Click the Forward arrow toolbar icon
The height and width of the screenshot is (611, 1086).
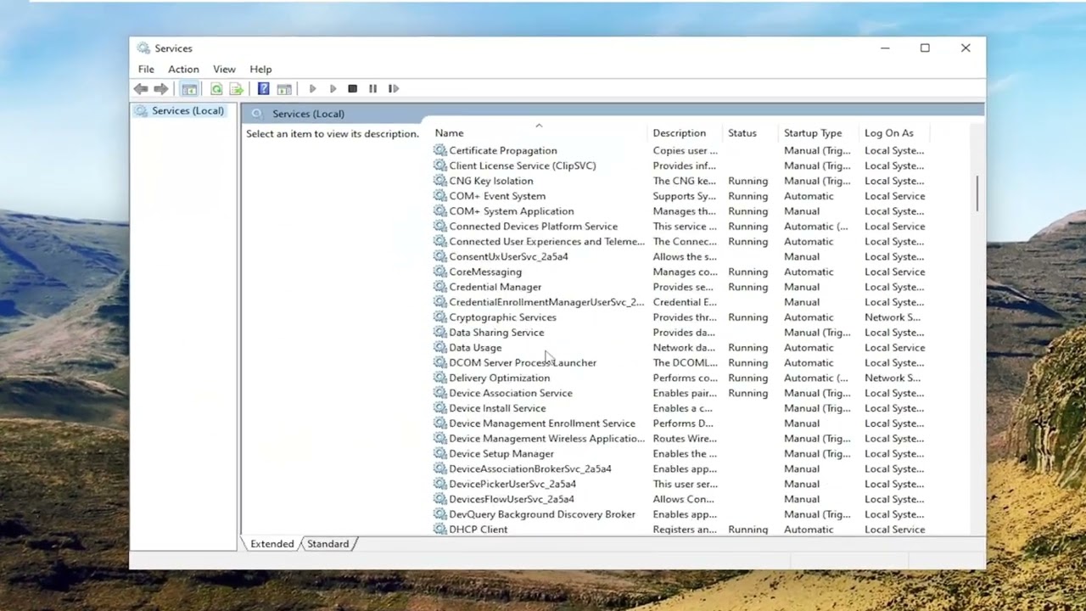pos(161,89)
